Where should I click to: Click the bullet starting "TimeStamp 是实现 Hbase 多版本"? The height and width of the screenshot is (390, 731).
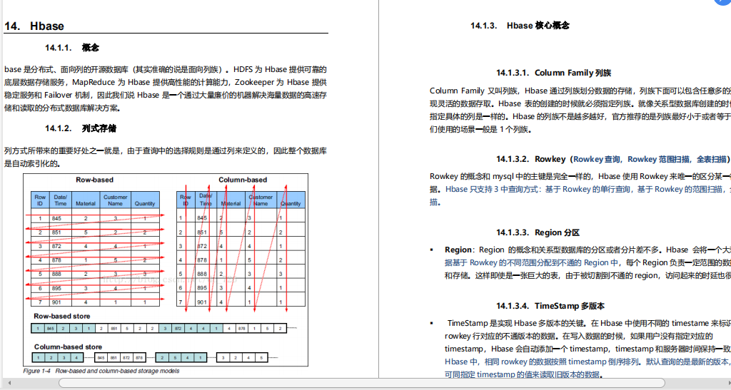588,349
